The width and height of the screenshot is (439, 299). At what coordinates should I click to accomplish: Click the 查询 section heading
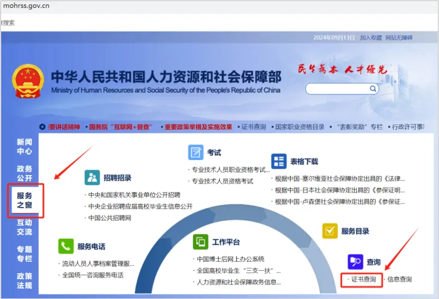(374, 262)
